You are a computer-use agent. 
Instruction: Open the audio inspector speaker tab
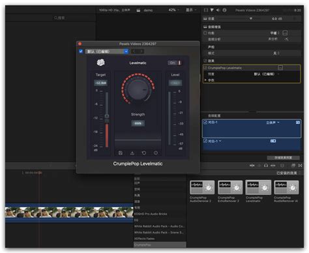[x=218, y=10]
